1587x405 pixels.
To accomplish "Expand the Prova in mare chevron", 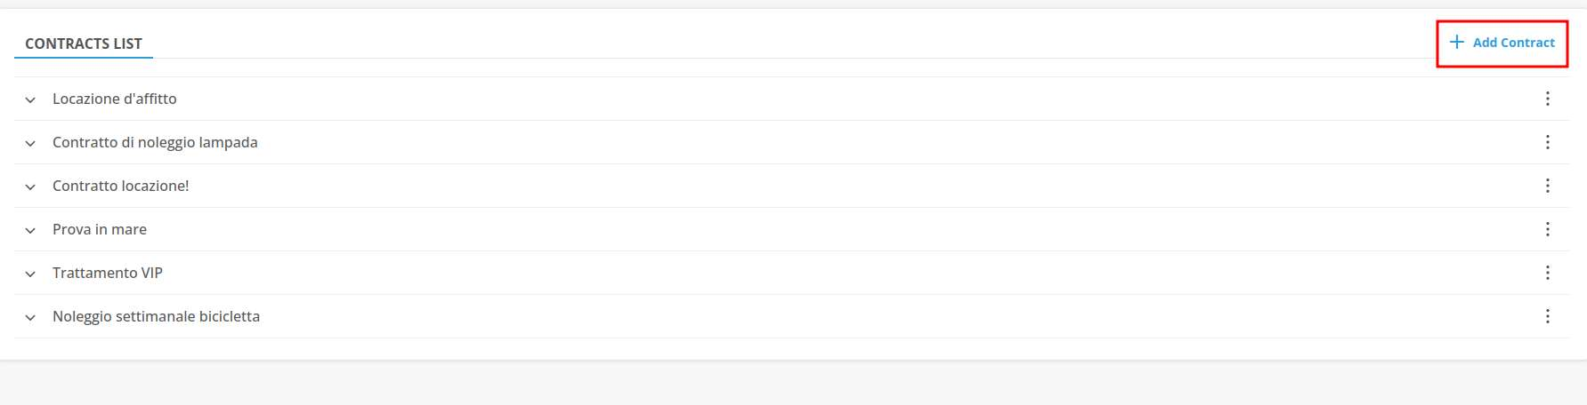I will click(30, 230).
